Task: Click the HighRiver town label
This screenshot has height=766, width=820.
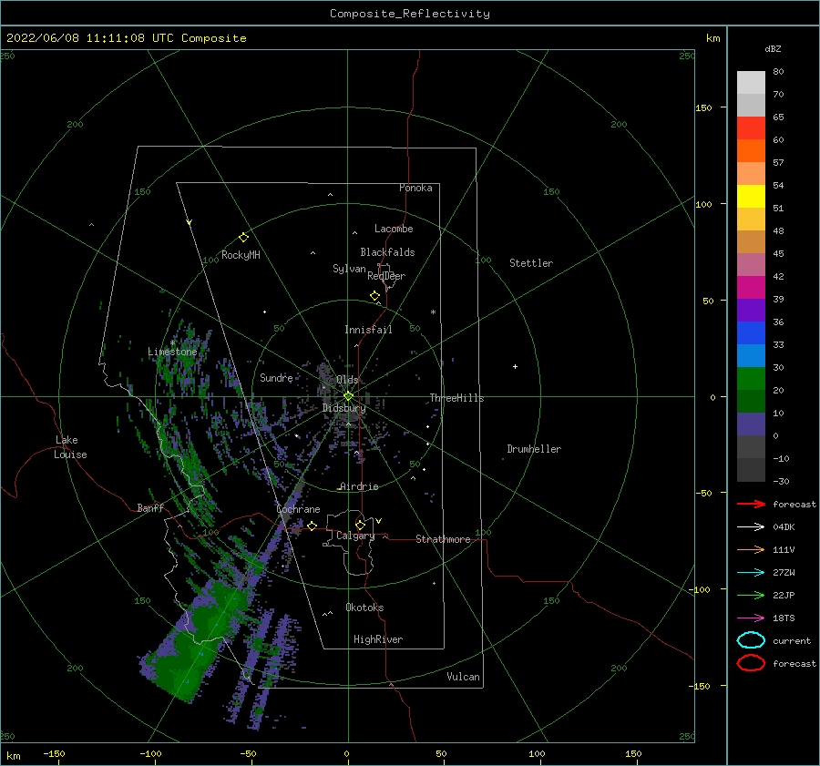Action: [378, 639]
